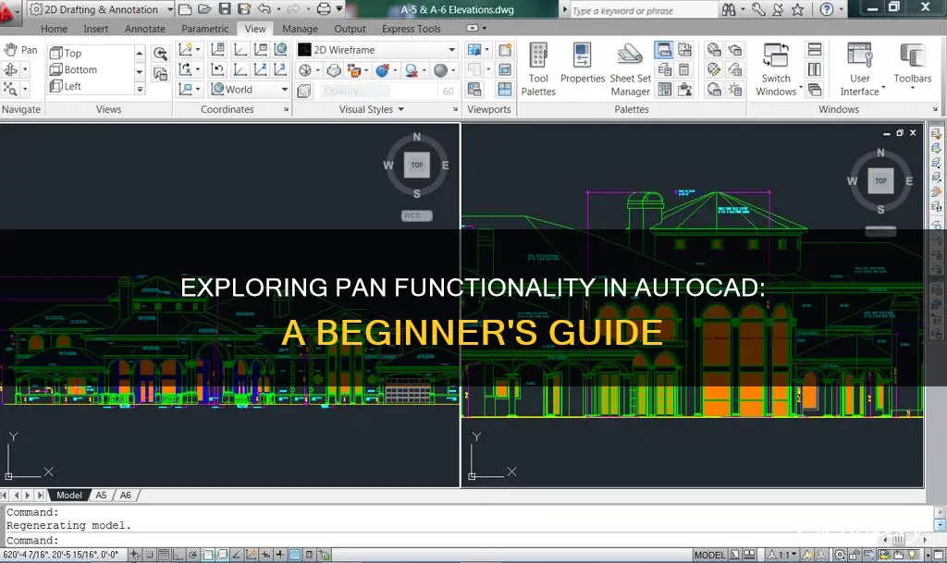Undo the last action

tap(264, 9)
